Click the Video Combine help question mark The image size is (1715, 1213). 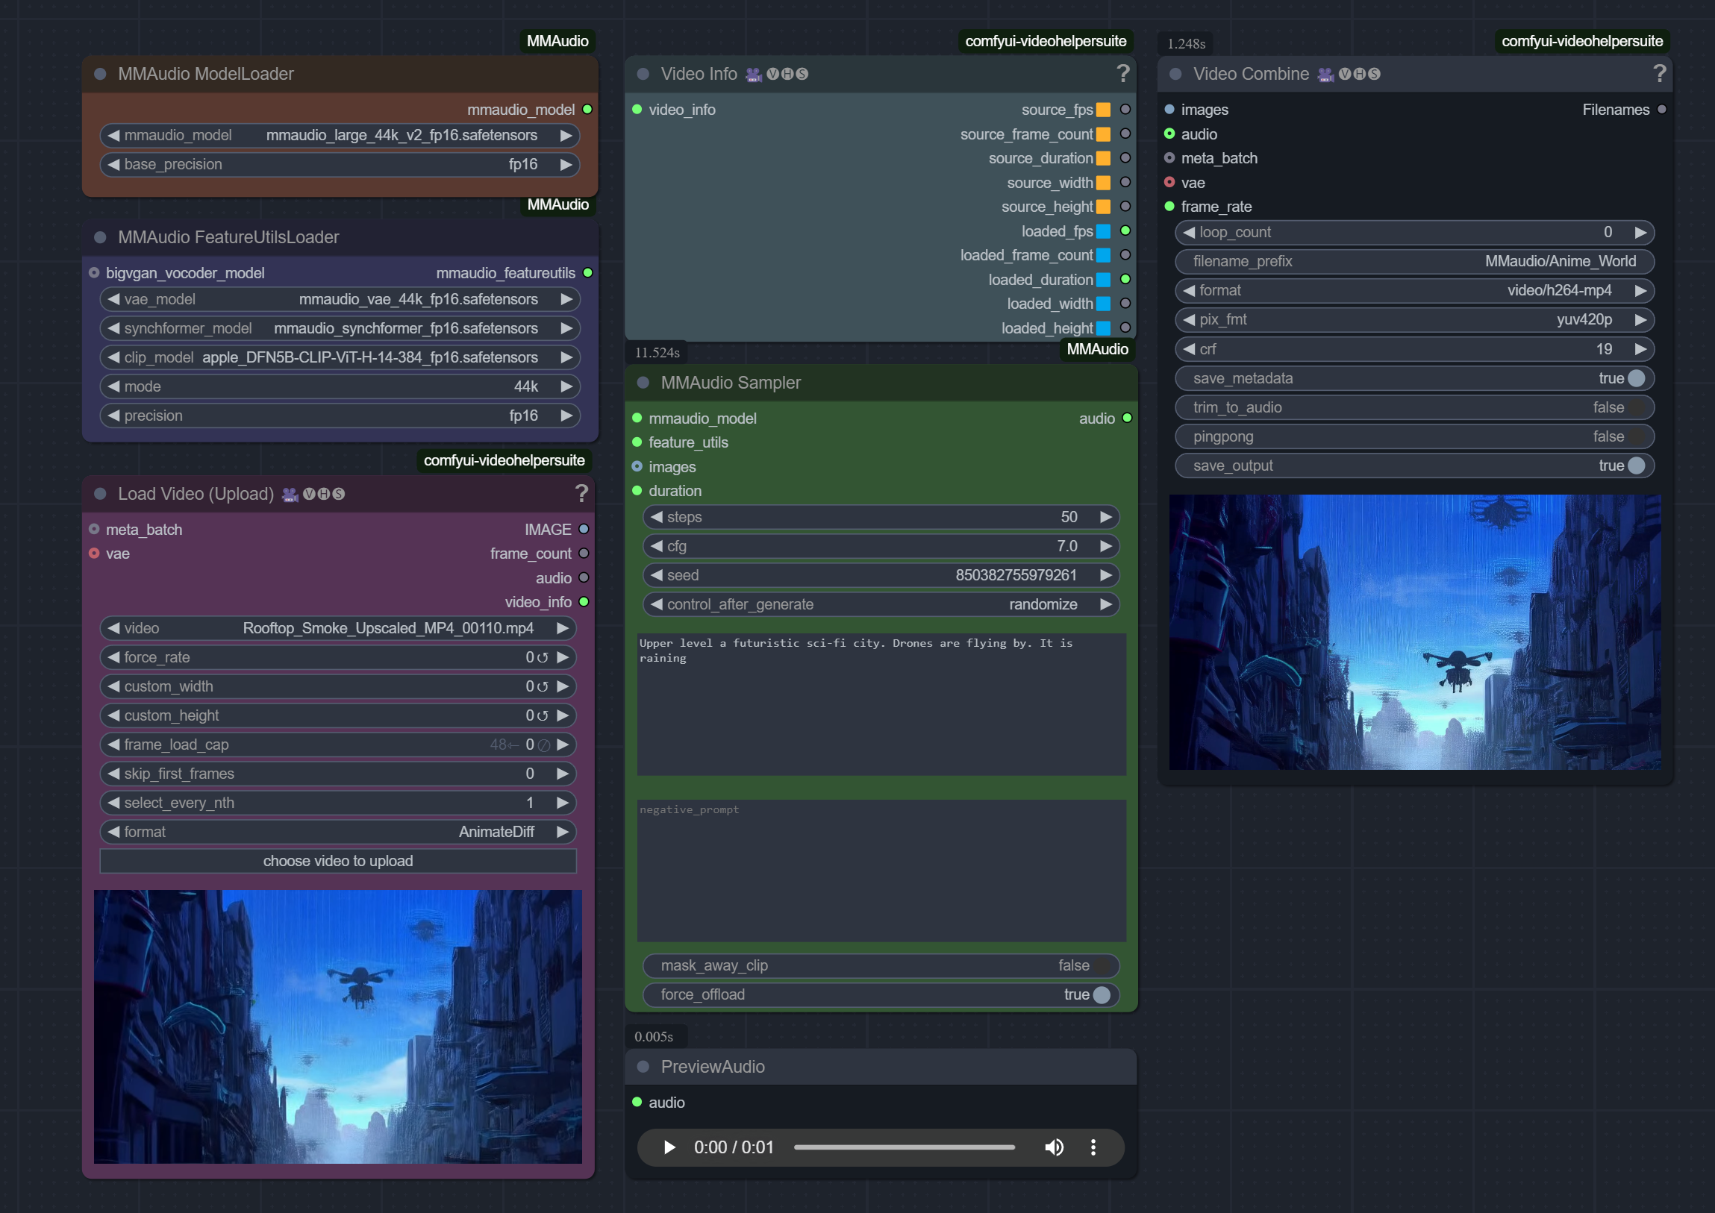[x=1659, y=73]
